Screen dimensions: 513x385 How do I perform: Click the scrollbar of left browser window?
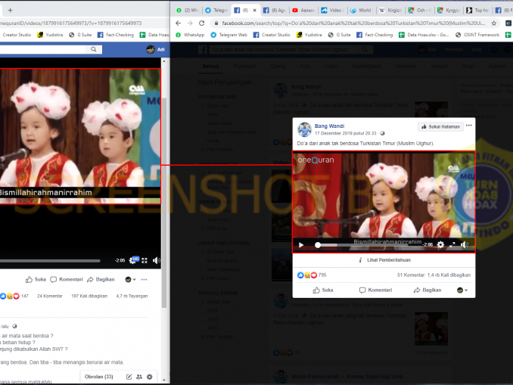(x=164, y=203)
